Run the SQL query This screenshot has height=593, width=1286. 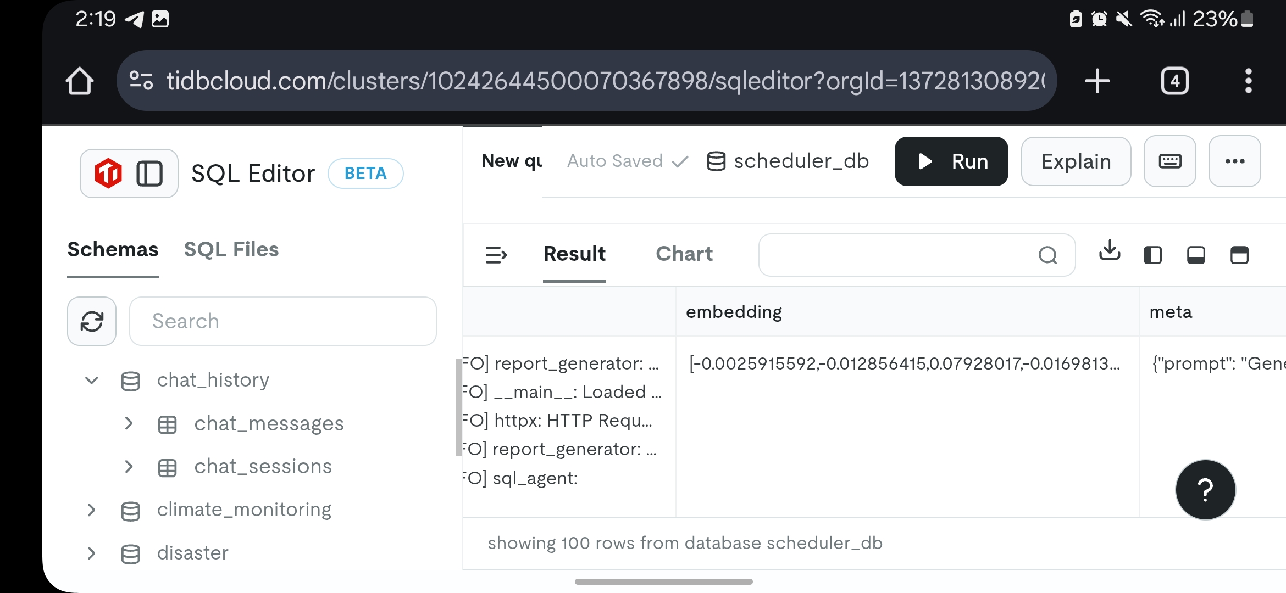click(x=951, y=161)
